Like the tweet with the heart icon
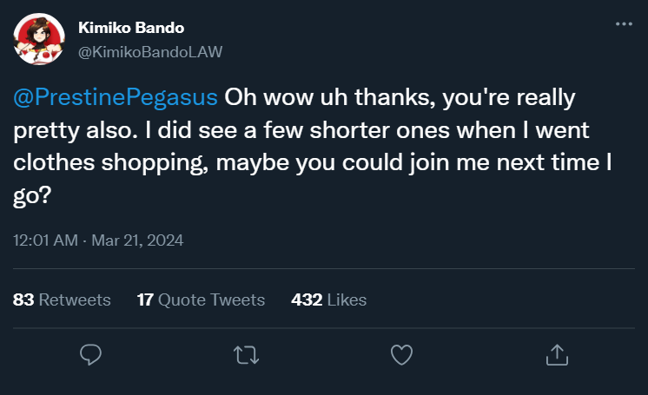Image resolution: width=648 pixels, height=395 pixels. pos(400,354)
